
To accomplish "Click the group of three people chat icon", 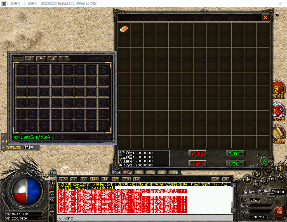I will (95, 179).
